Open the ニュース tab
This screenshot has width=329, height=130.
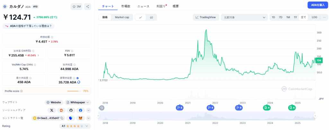coord(143,6)
